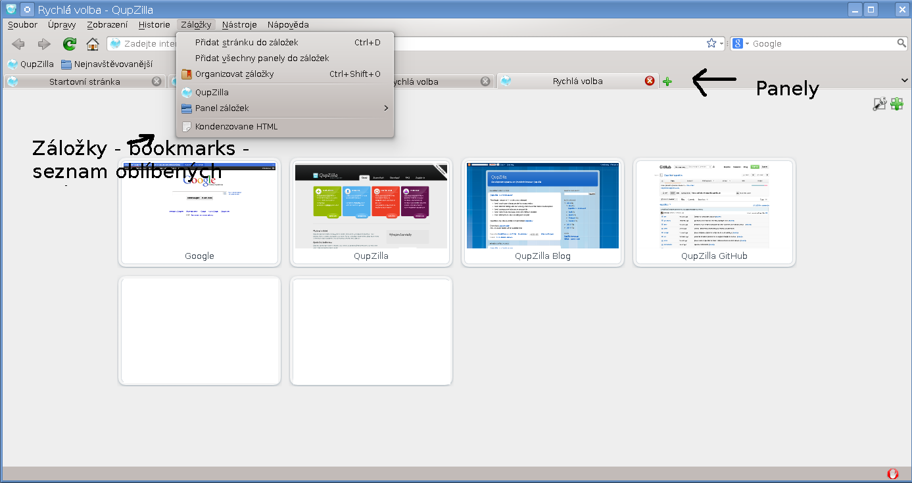
Task: Open the QupZilla bookmark in the menu
Action: (285, 93)
